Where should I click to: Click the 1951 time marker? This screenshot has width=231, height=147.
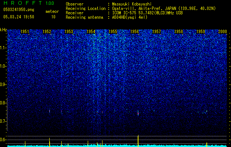(25, 31)
